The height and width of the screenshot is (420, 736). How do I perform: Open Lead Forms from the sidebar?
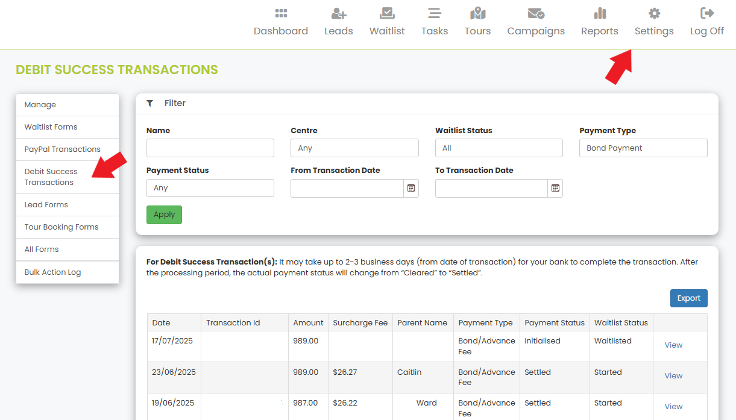click(x=46, y=204)
